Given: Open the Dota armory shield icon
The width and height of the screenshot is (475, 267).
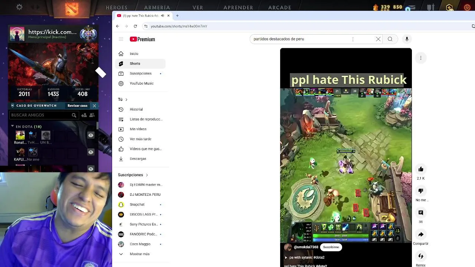Looking at the screenshot, I should pos(430,7).
